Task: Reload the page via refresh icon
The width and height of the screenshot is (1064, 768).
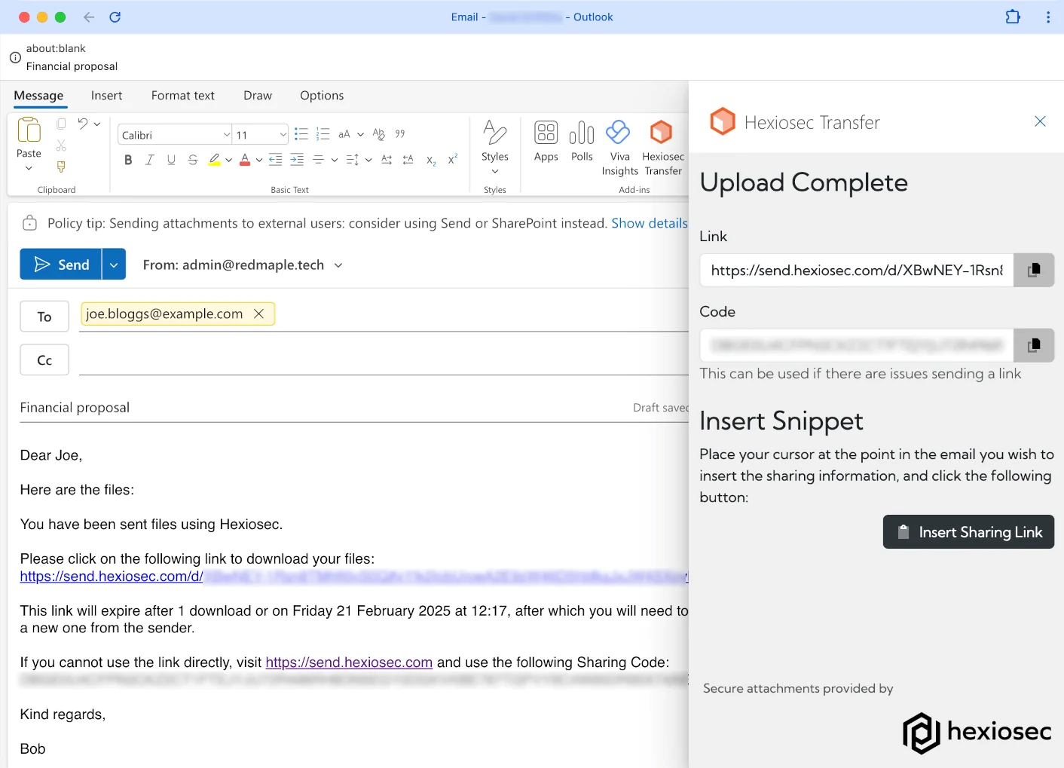Action: [x=115, y=17]
